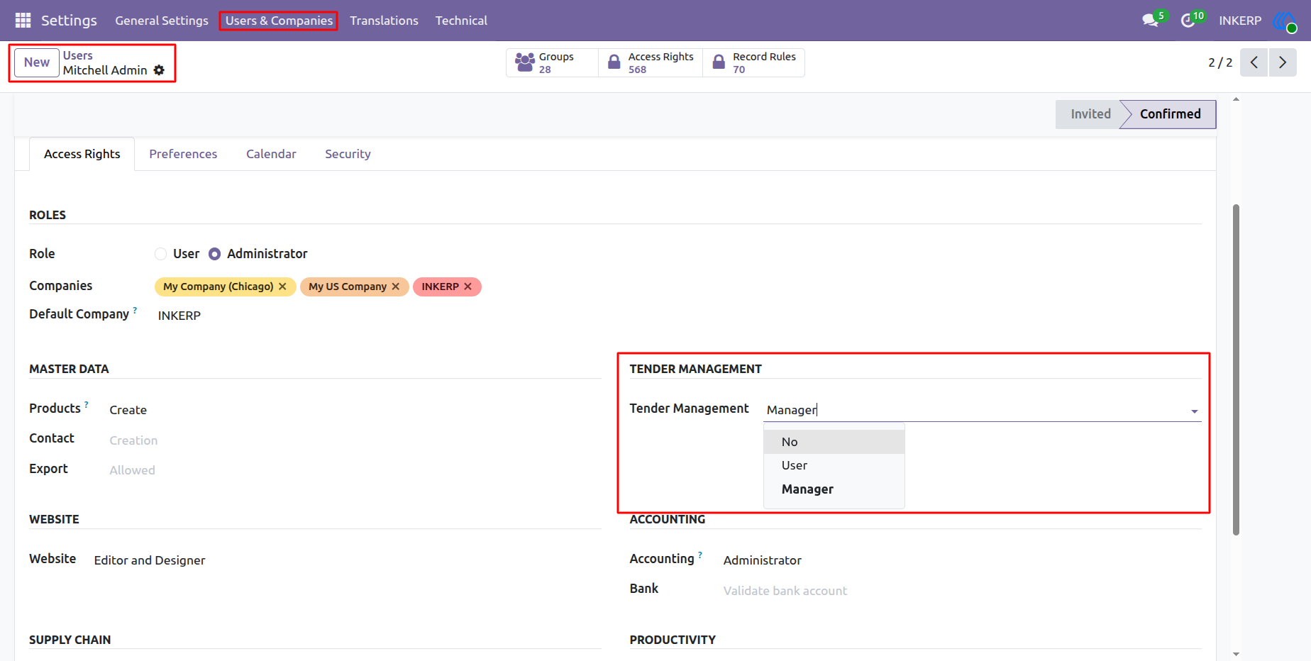
Task: Switch to the Calendar tab
Action: point(271,154)
